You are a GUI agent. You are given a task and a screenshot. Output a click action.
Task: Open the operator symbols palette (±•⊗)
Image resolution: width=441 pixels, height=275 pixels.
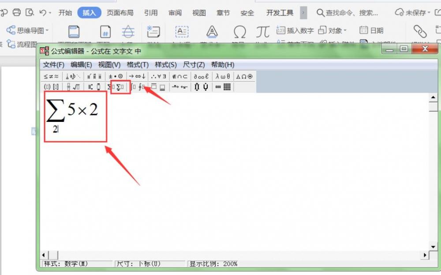(x=116, y=76)
